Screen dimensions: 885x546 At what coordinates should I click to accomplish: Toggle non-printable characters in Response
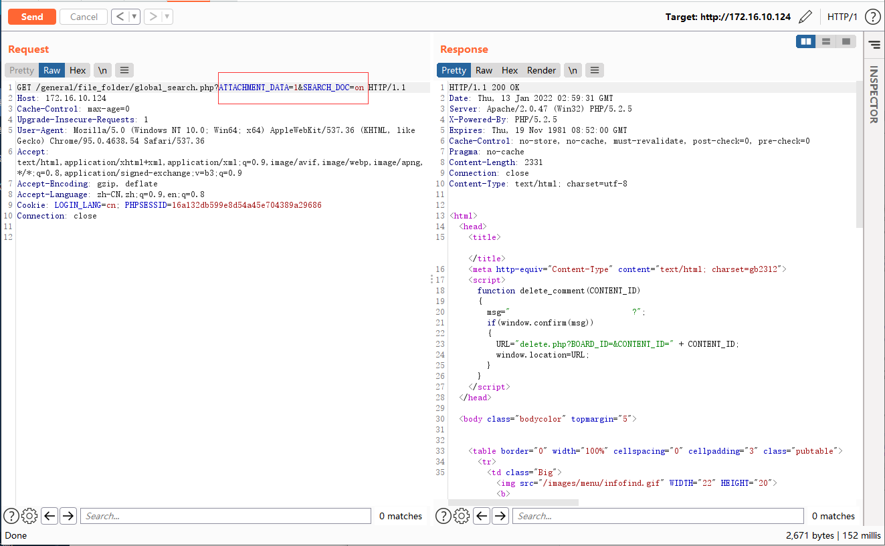pyautogui.click(x=573, y=70)
